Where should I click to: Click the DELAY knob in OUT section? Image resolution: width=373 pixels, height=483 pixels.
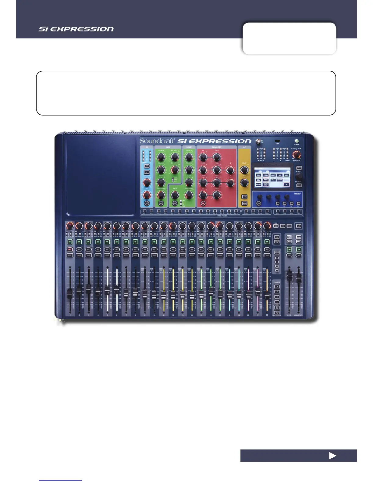pyautogui.click(x=244, y=170)
